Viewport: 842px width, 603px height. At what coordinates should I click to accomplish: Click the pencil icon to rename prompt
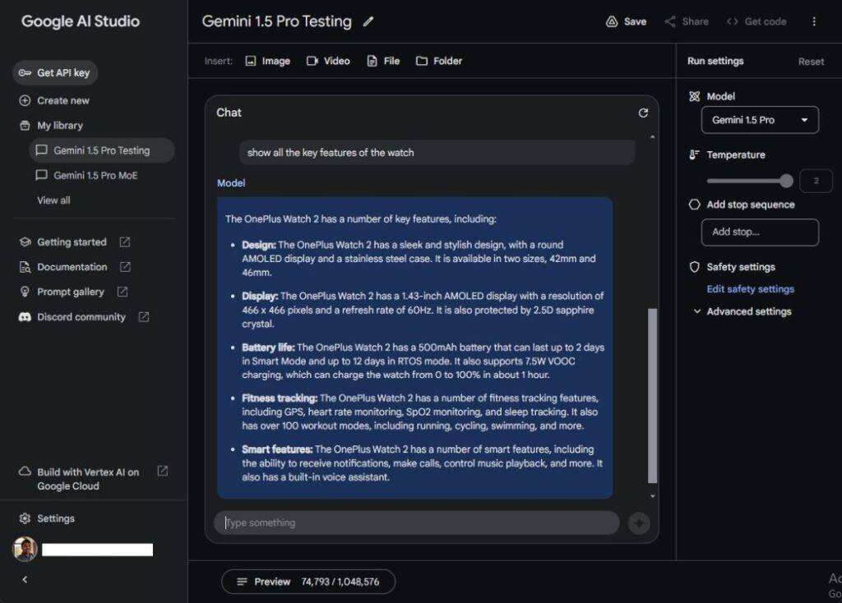pyautogui.click(x=368, y=22)
